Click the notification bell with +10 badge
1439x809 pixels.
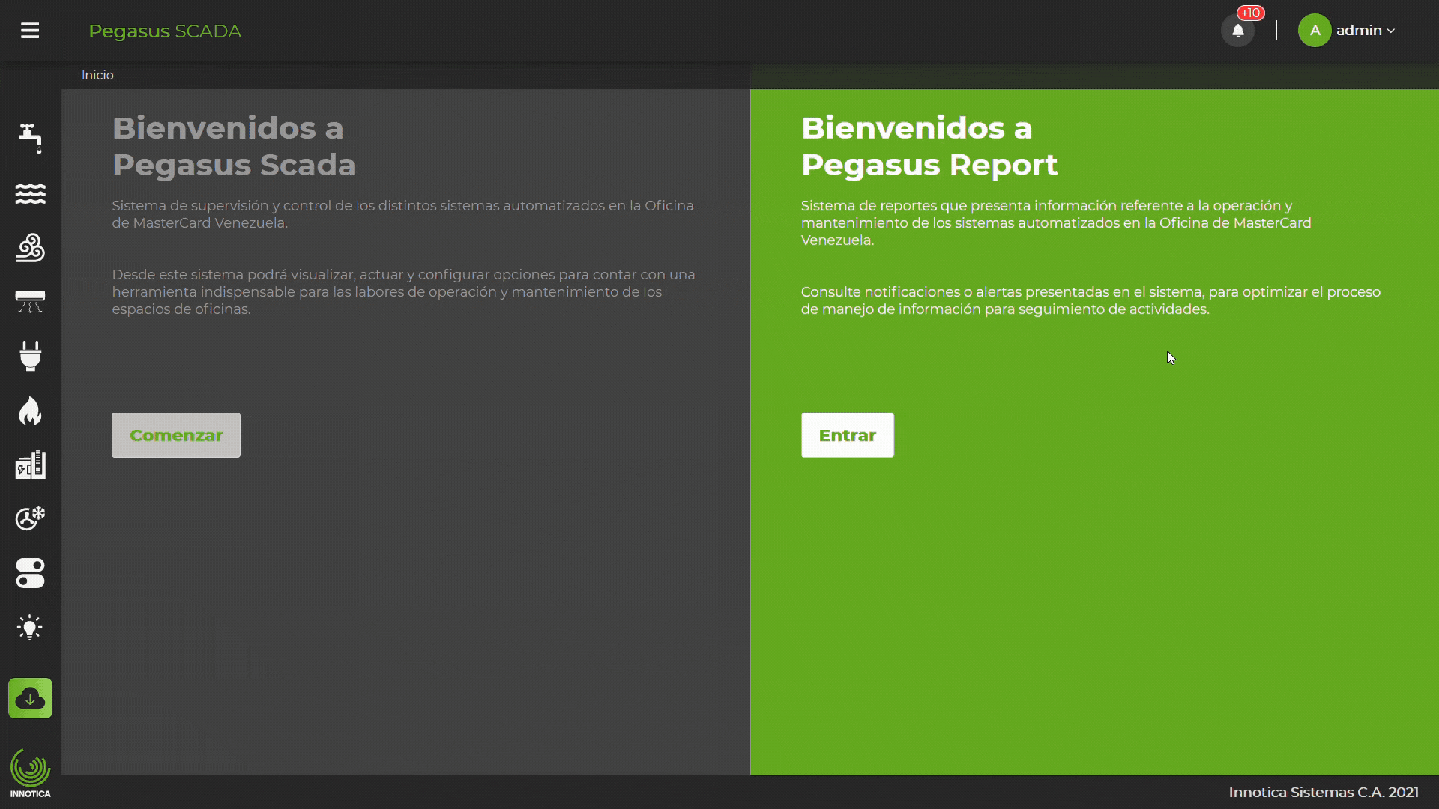[x=1237, y=31]
